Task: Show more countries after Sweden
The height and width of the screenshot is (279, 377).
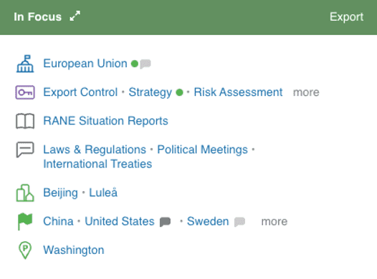Action: [x=275, y=222]
